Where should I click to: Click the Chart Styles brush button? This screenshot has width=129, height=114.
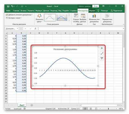[x=102, y=53]
